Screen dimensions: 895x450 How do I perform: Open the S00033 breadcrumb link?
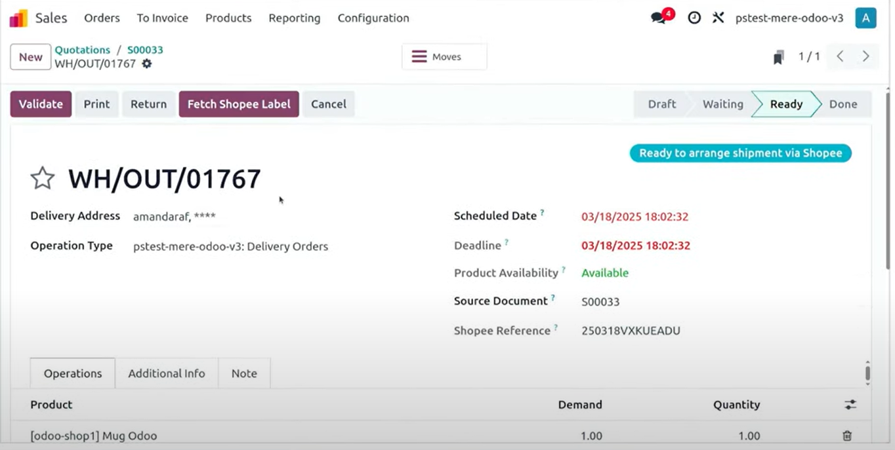point(145,50)
